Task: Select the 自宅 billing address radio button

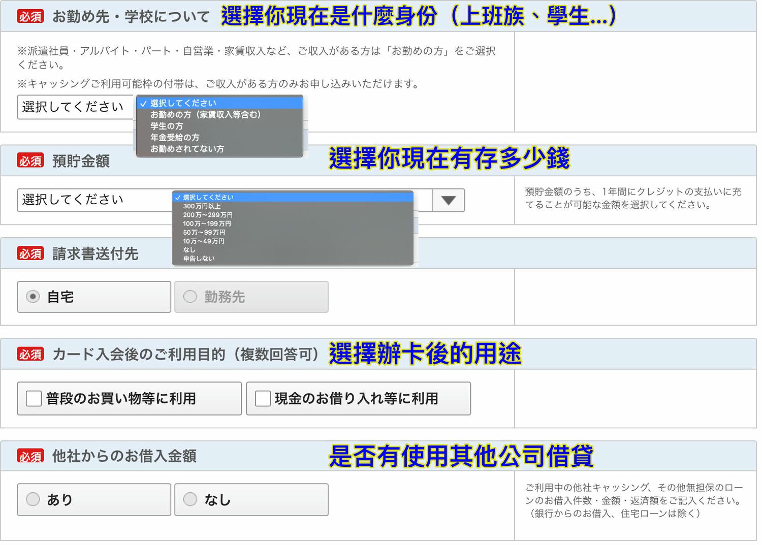Action: [x=32, y=297]
